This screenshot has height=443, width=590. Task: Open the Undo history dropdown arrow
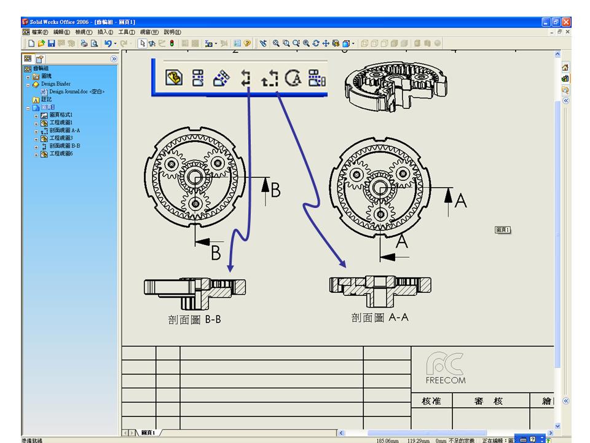(115, 44)
